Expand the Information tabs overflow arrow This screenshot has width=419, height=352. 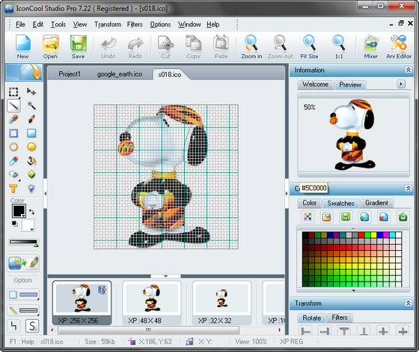pyautogui.click(x=400, y=84)
